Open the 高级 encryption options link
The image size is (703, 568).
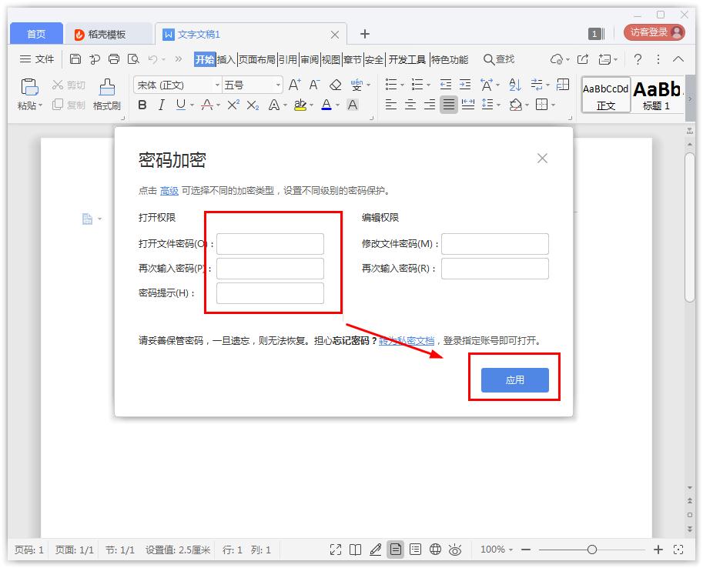pyautogui.click(x=169, y=189)
